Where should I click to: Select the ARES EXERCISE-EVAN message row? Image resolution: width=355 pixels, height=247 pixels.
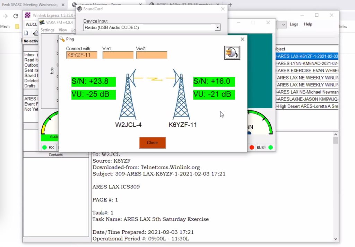307,70
